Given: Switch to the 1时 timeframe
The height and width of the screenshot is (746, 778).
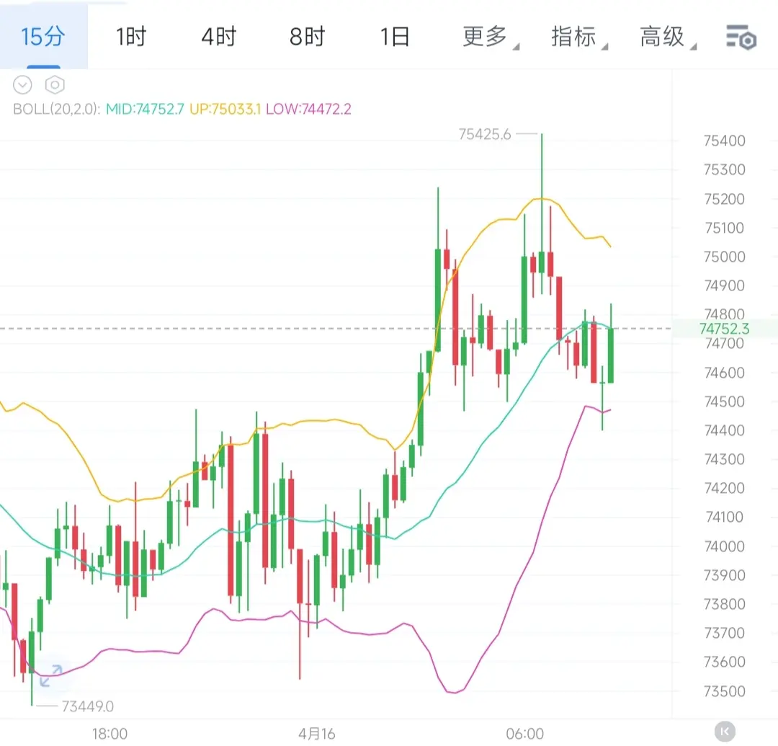Looking at the screenshot, I should (x=131, y=37).
